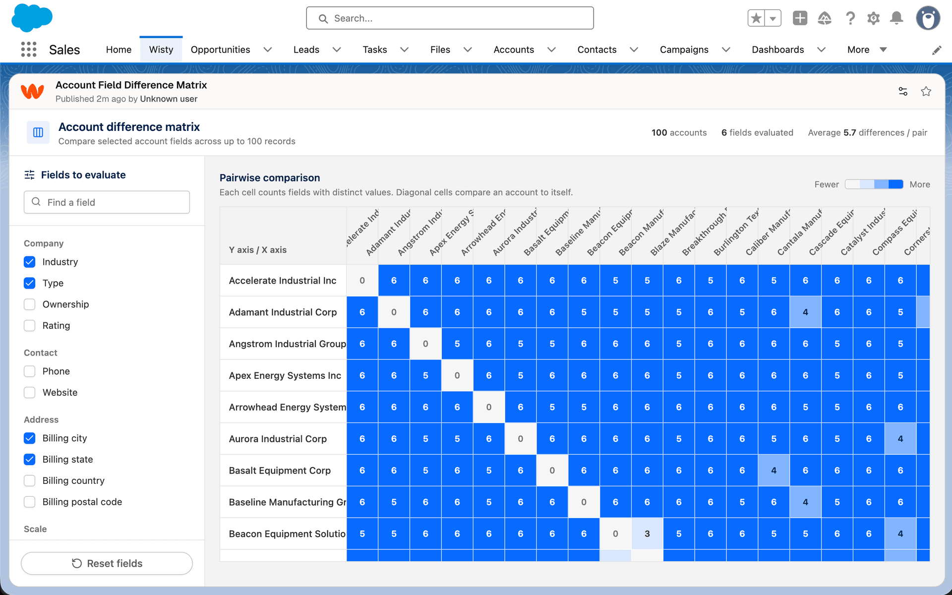
Task: Click the Fields to evaluate sliders icon
Action: [30, 175]
